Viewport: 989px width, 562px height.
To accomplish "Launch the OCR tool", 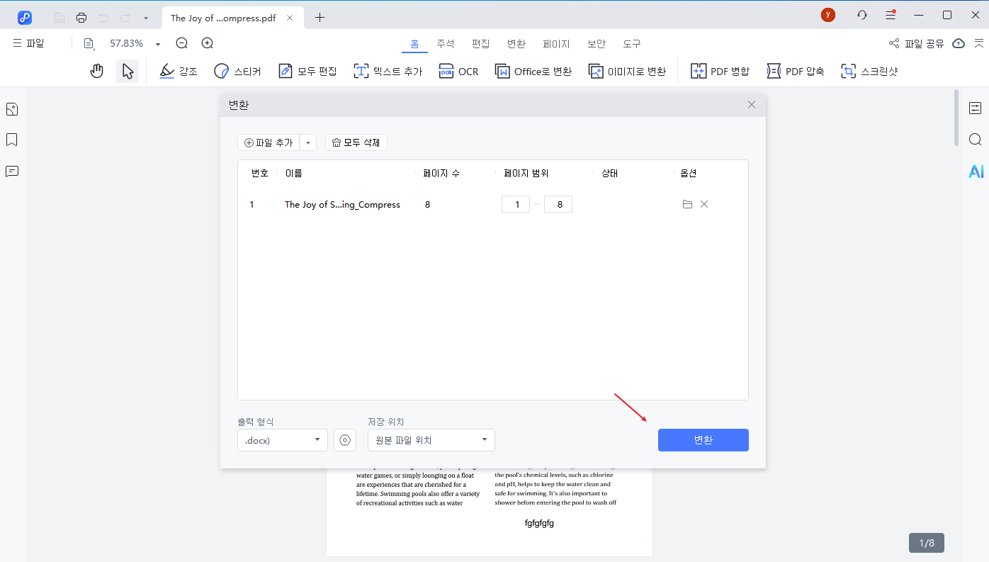I will pyautogui.click(x=458, y=70).
